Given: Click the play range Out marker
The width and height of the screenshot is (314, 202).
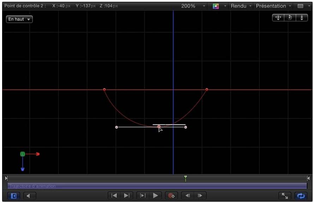Looking at the screenshot, I should 308,178.
